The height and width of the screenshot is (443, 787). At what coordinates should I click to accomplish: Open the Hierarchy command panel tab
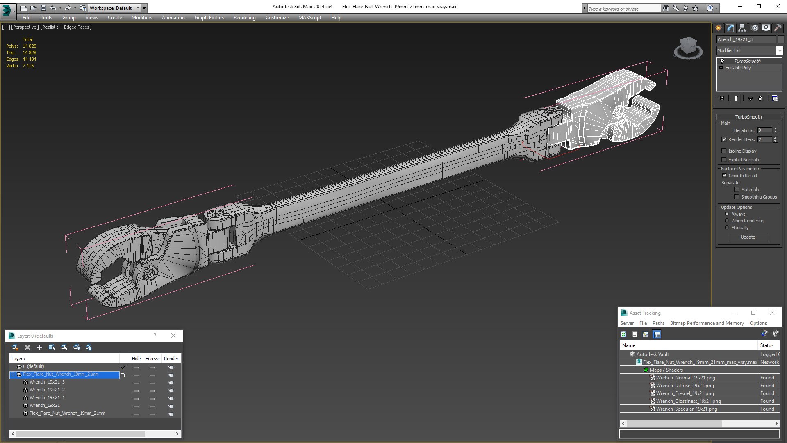(x=742, y=28)
